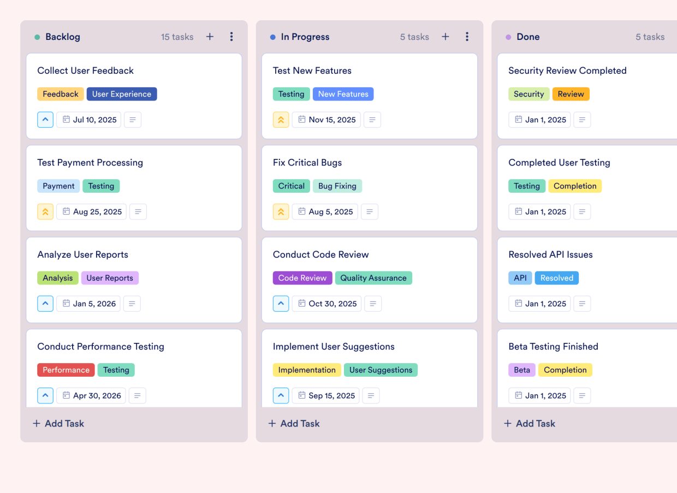Select the Critical tag on Fix Critical Bugs
677x493 pixels.
click(291, 186)
